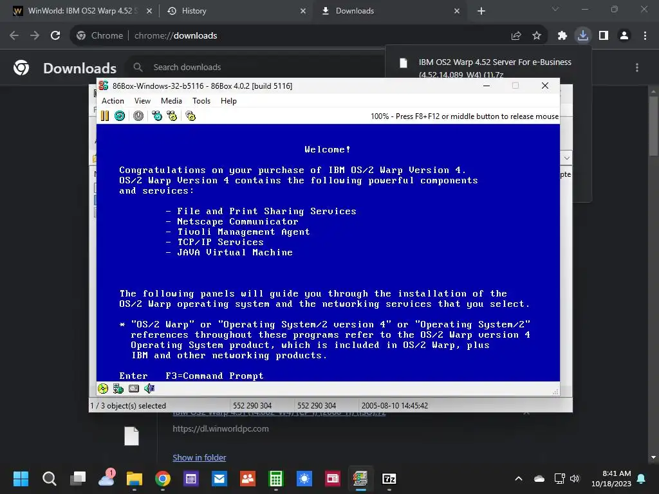Click the 2005-08-10 14:45:42 status entry
The image size is (659, 494).
pyautogui.click(x=394, y=406)
